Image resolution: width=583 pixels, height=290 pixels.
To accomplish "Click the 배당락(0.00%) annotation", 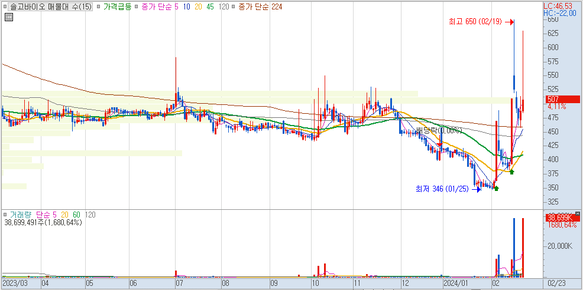I will [439, 130].
